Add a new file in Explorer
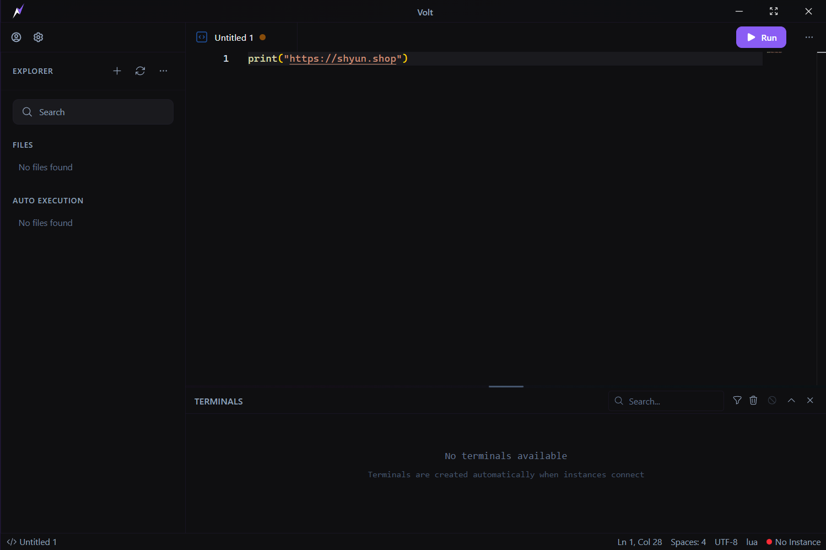This screenshot has height=550, width=826. (117, 71)
